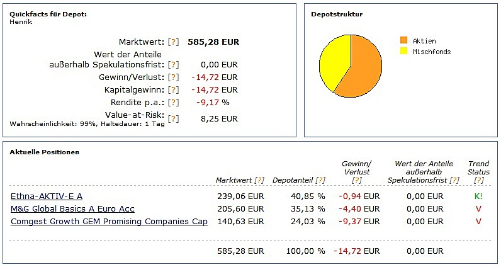
Task: Click help icon under Trend Status header
Action: [x=478, y=180]
